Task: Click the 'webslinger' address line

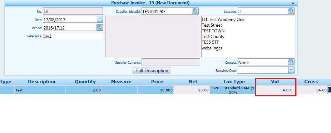Action: coord(212,48)
